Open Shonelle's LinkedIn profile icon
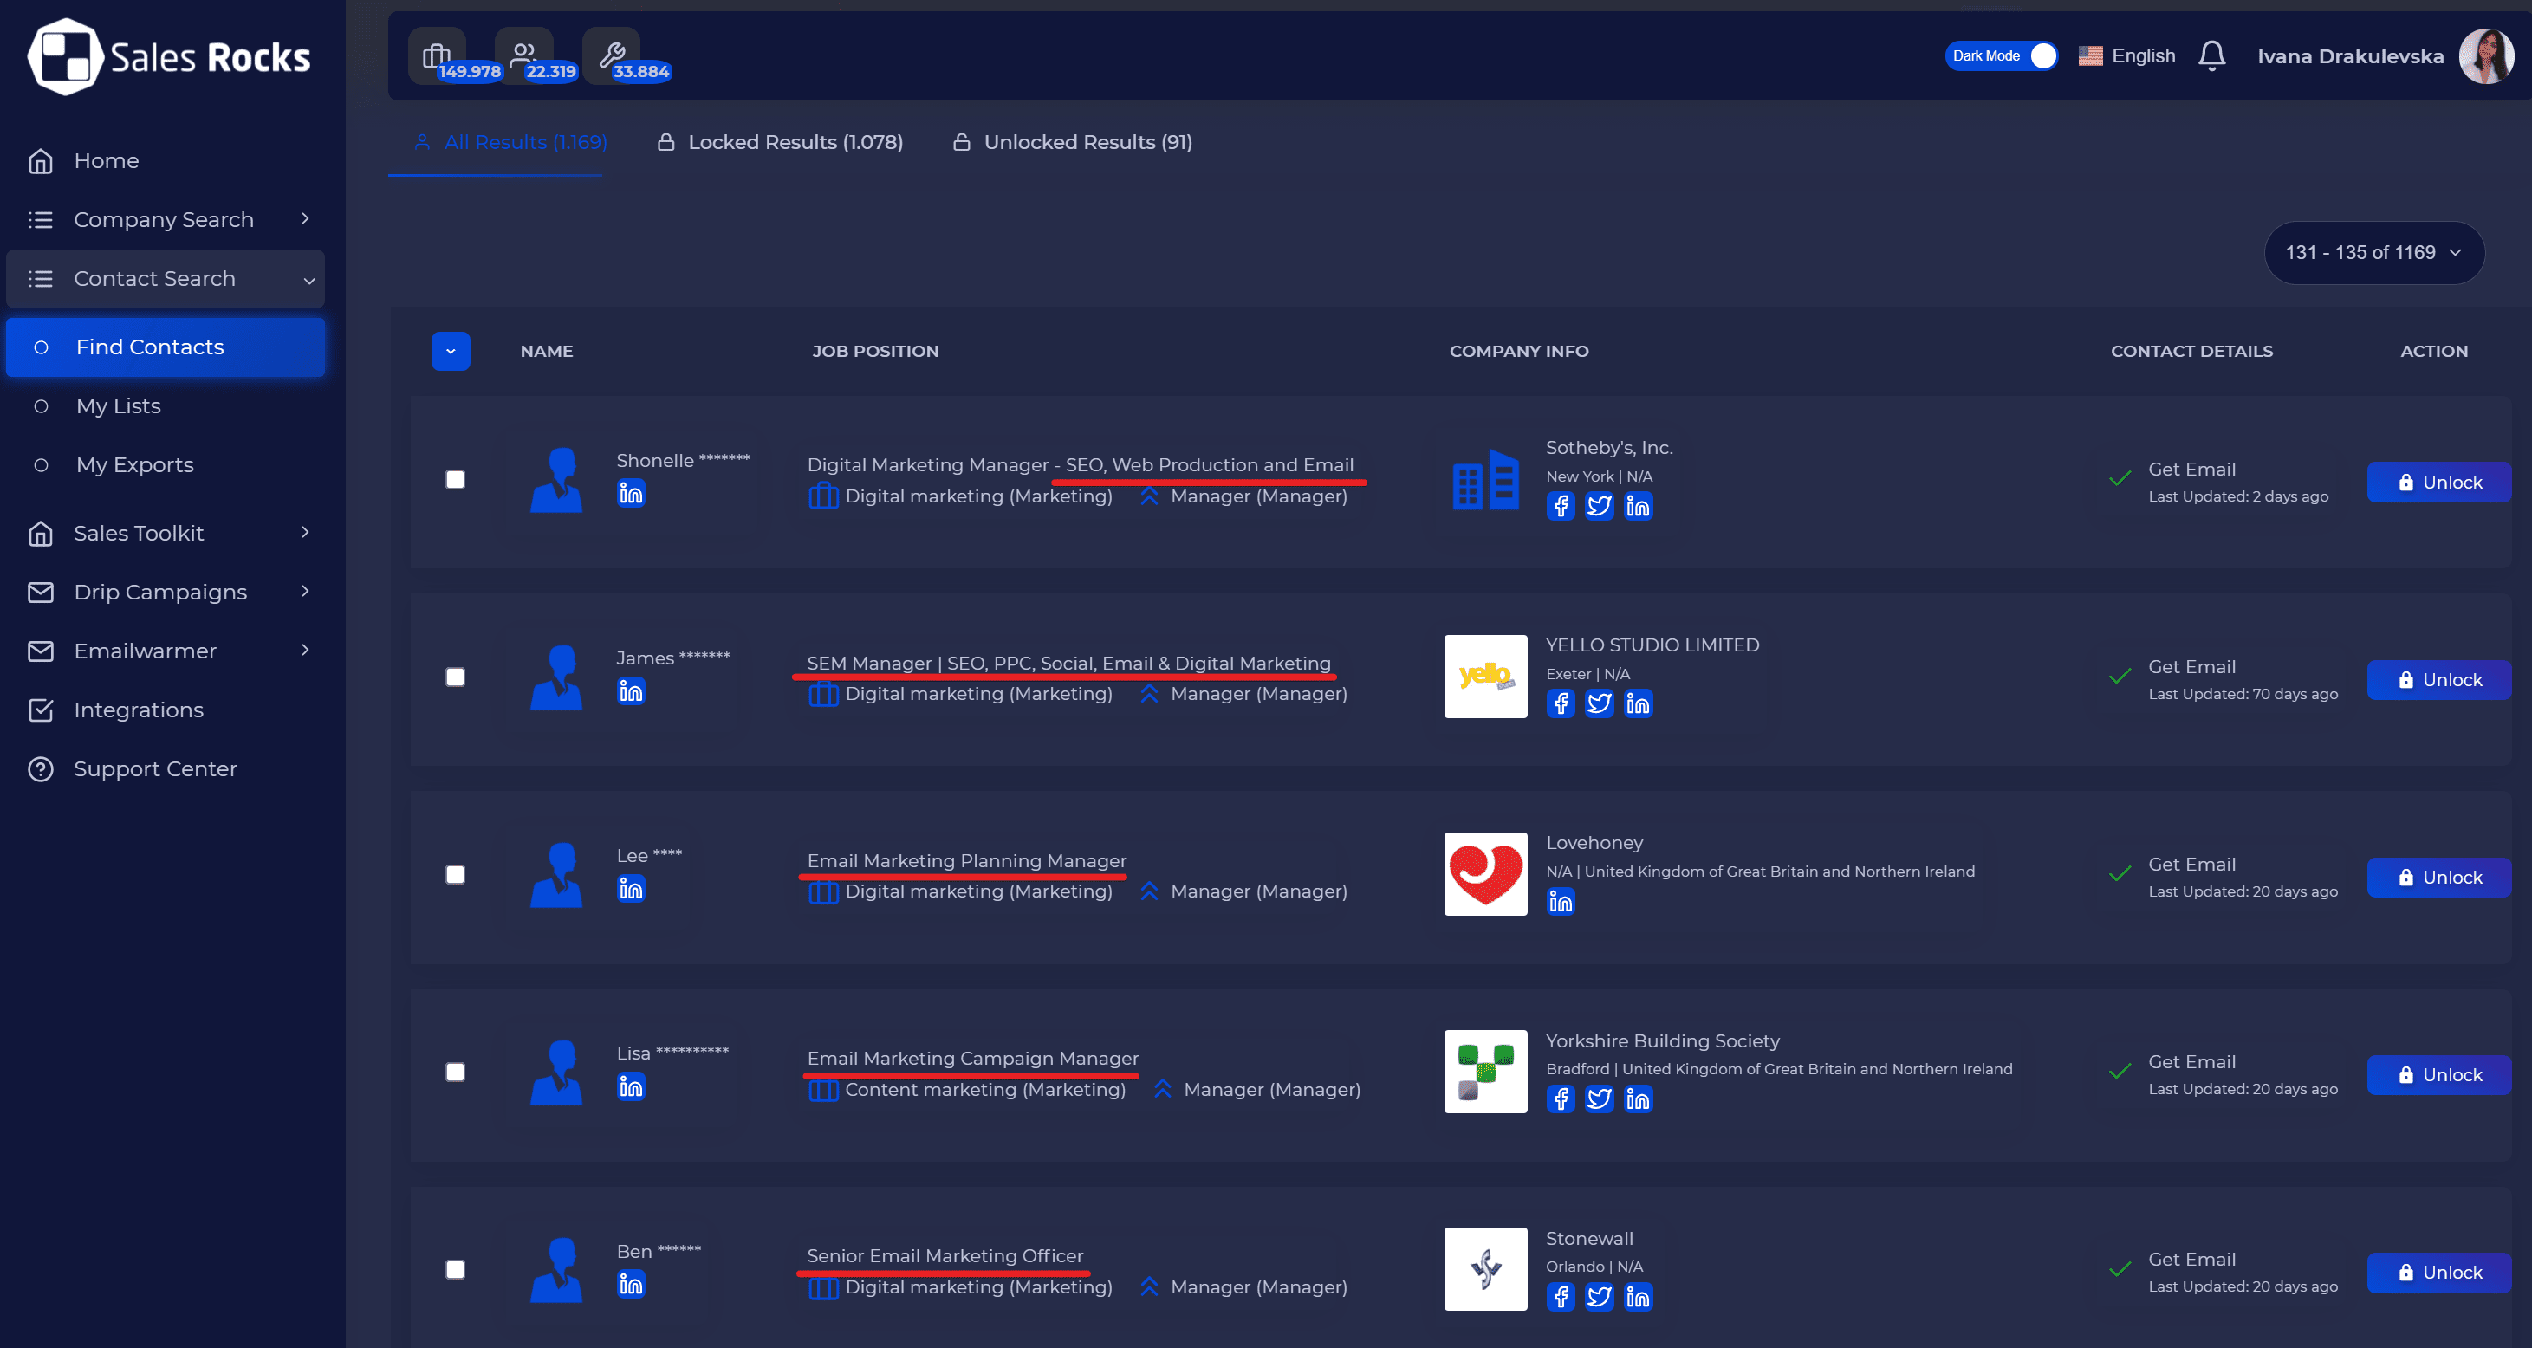Screen dimensions: 2532x1348 [631, 493]
